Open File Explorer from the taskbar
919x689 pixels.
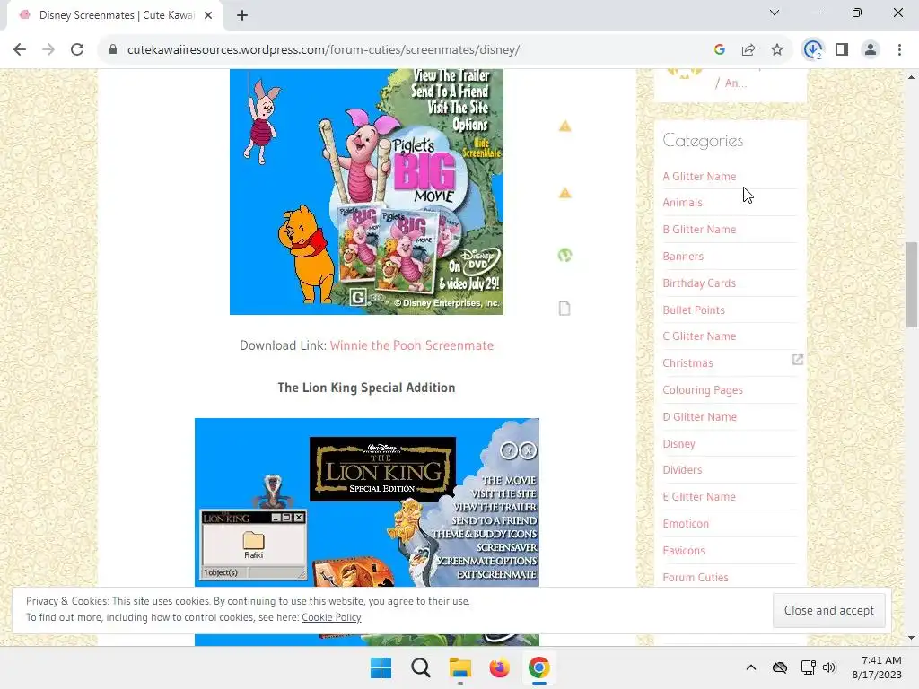tap(460, 667)
